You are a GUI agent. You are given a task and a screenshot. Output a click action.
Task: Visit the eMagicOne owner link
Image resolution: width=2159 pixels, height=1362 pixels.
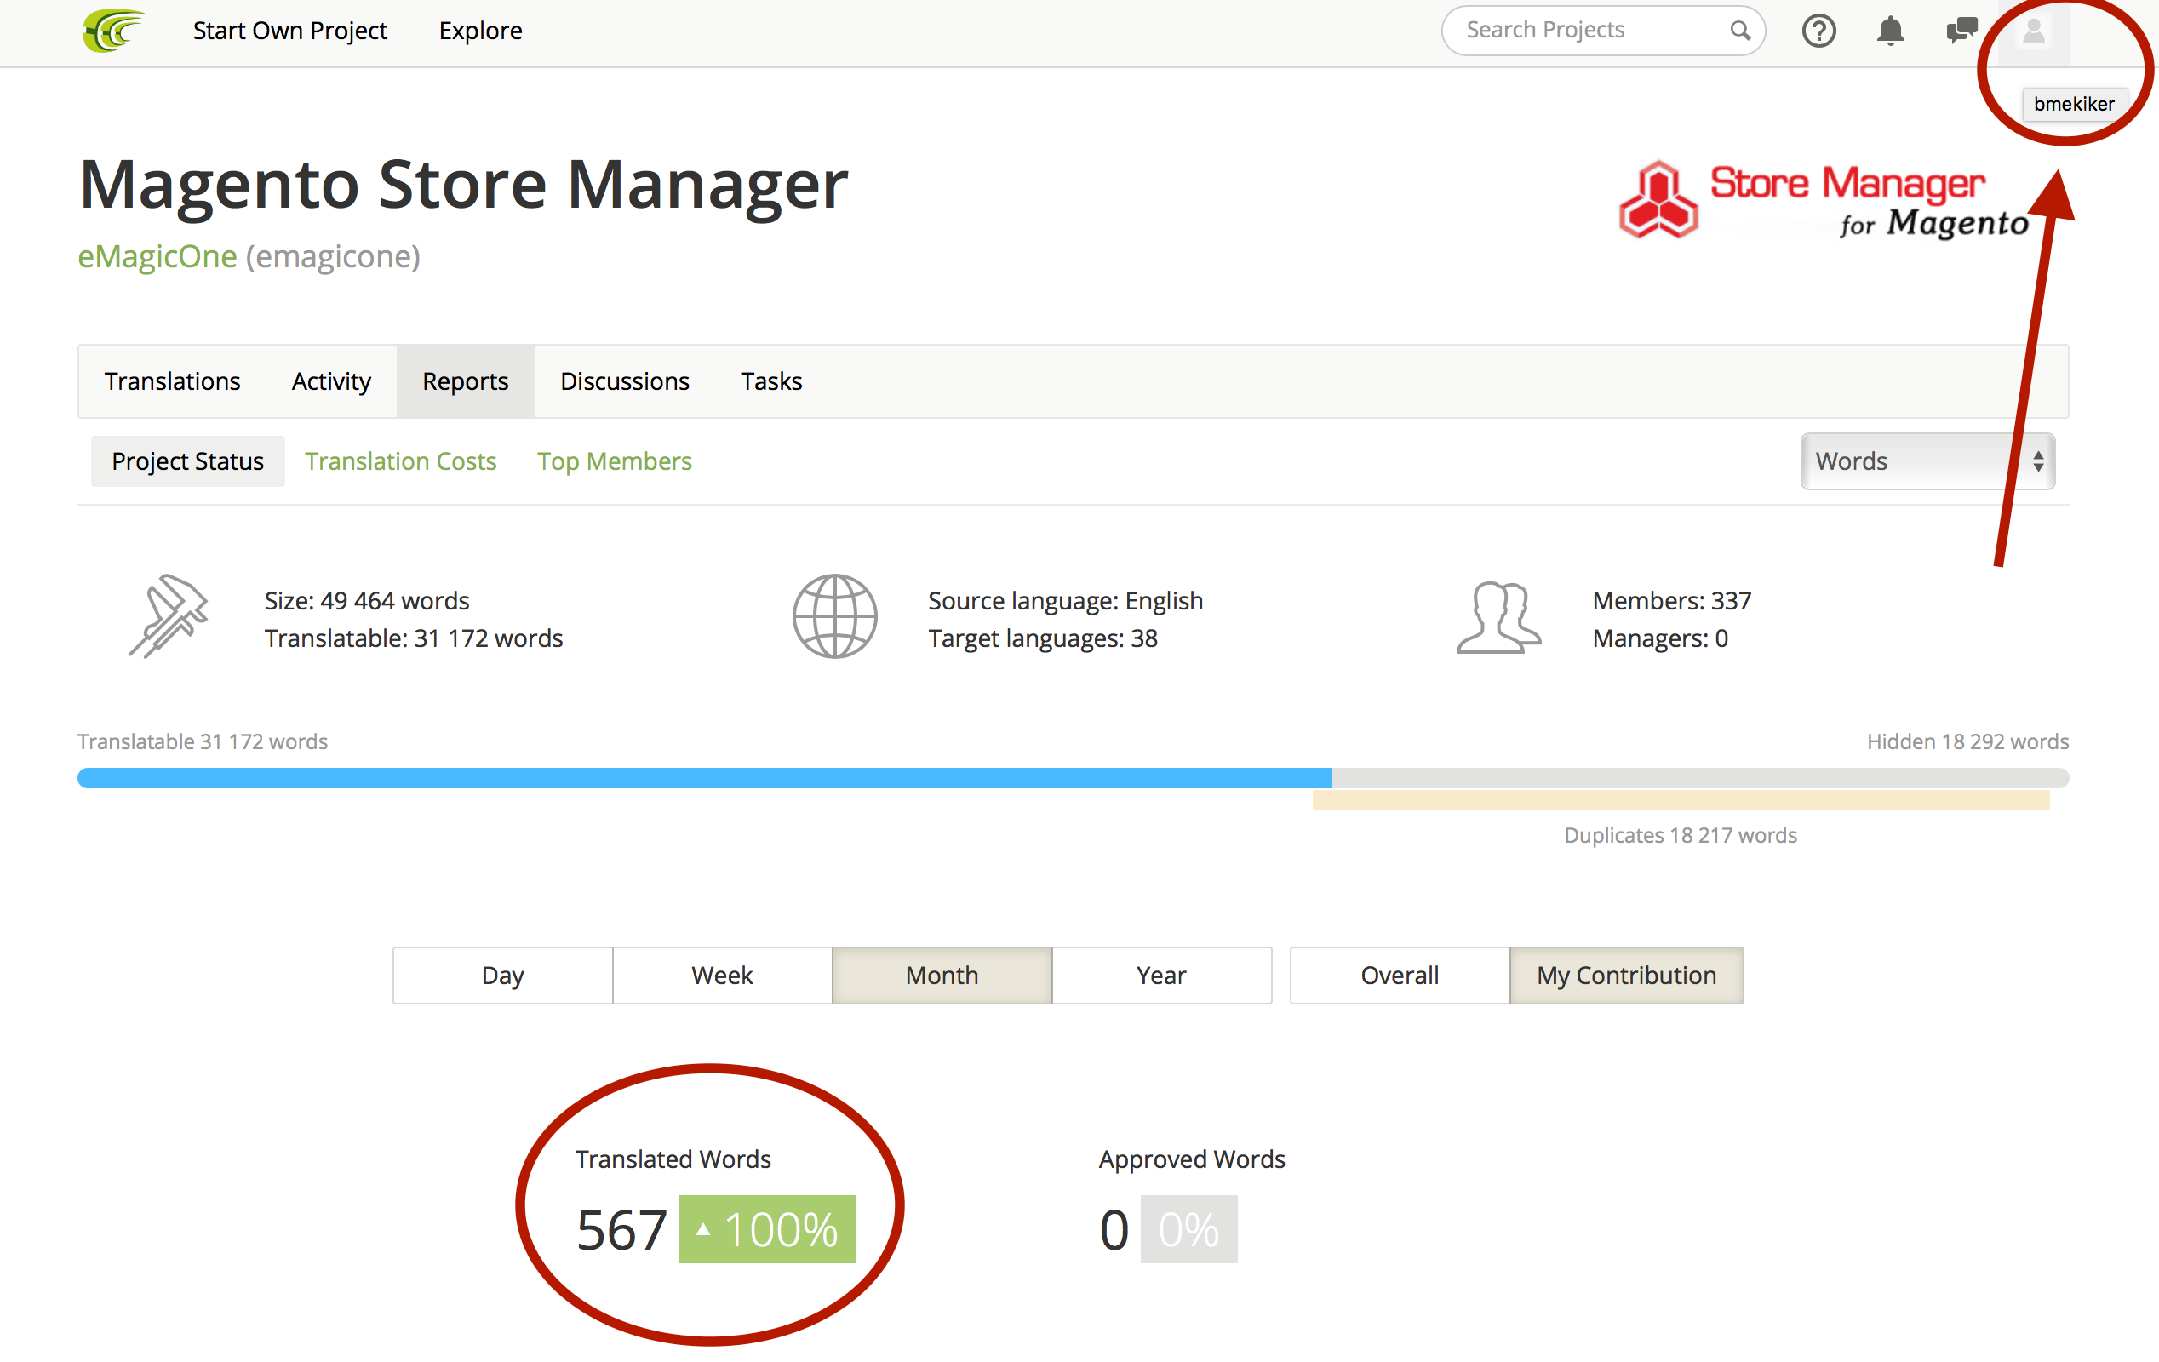coord(157,256)
